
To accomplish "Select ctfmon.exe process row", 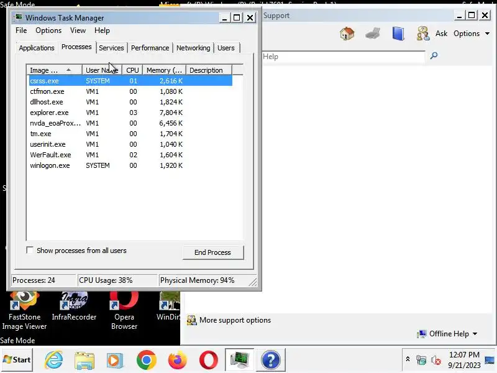I will (130, 91).
